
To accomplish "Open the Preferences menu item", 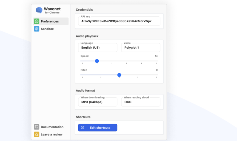I will (51, 21).
